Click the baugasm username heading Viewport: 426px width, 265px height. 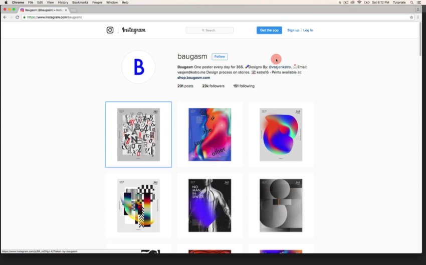[192, 56]
